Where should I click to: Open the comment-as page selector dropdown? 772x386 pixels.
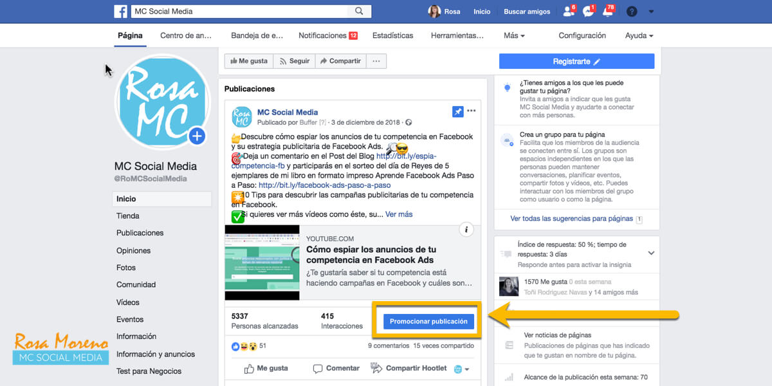461,369
